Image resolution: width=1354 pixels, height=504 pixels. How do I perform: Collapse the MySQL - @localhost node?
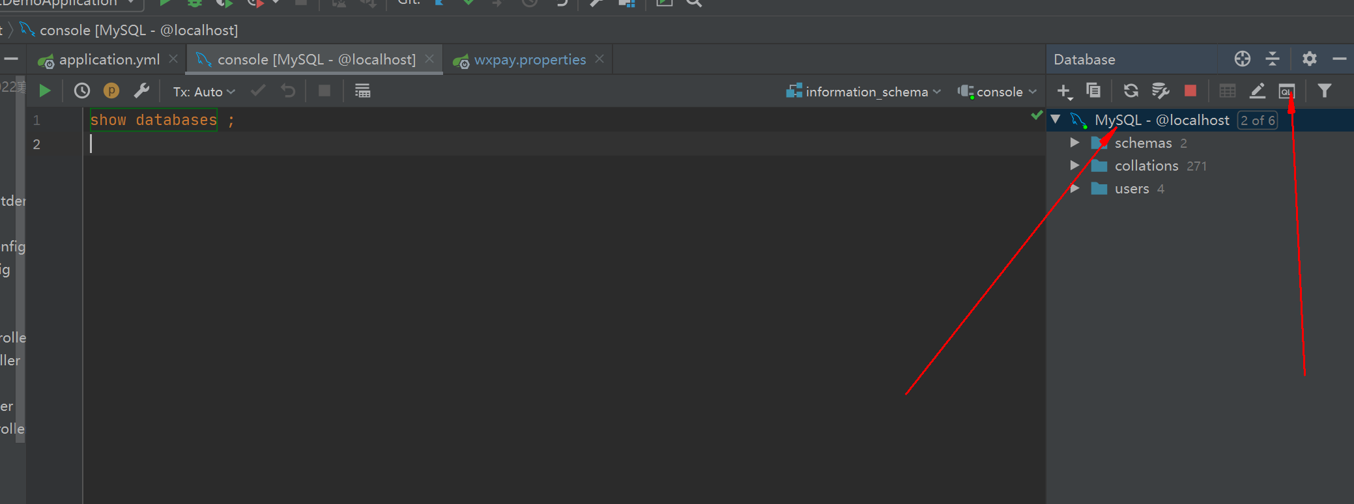click(x=1056, y=120)
